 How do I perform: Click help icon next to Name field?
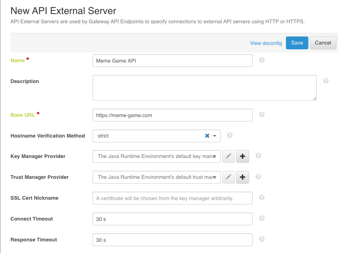tap(262, 60)
